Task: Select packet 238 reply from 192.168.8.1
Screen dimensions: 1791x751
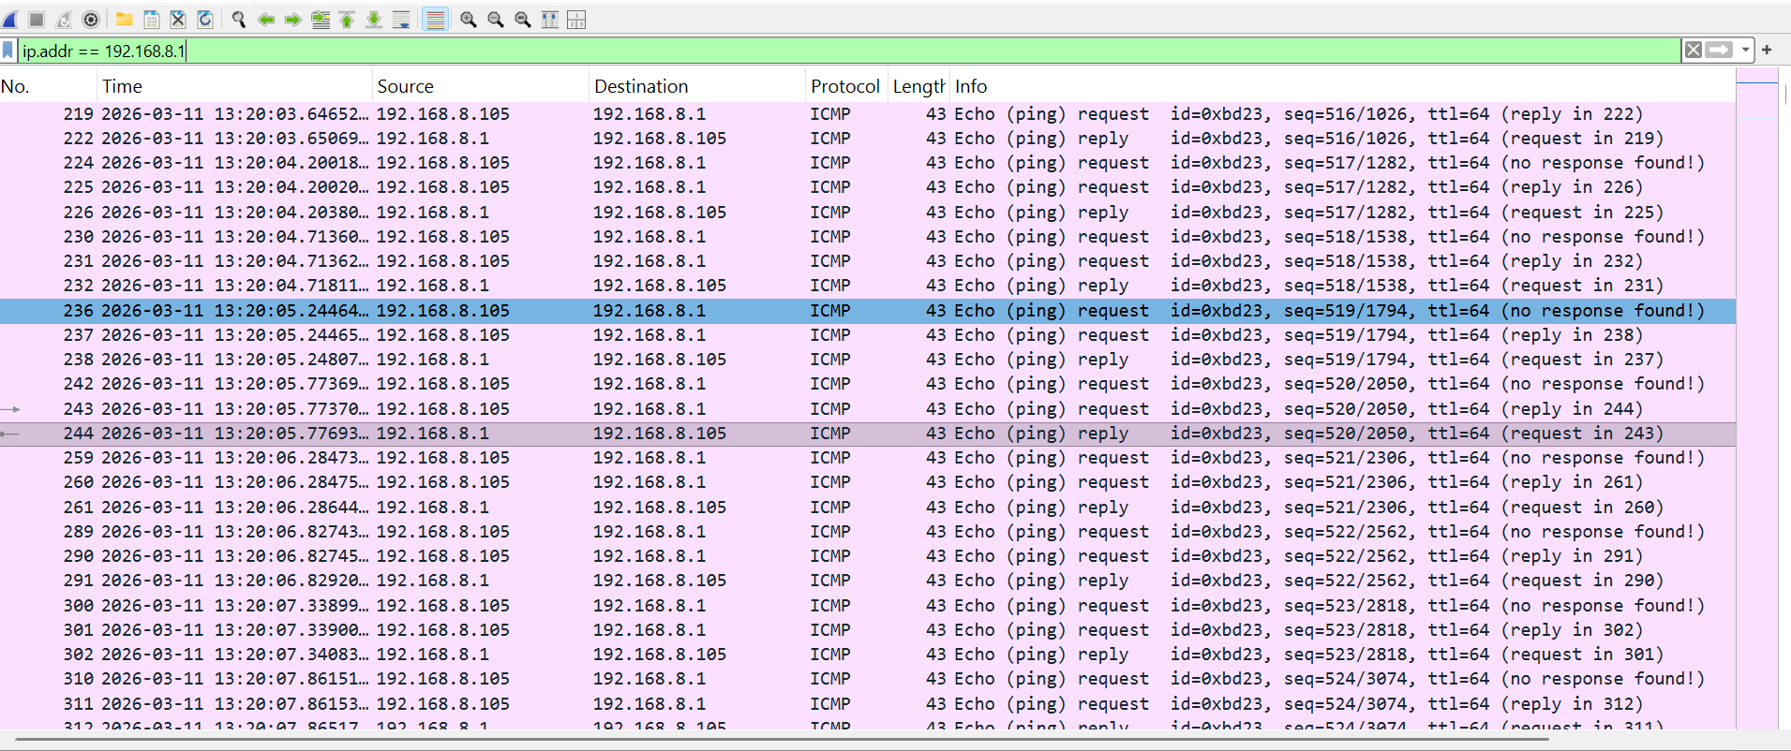Action: (868, 360)
